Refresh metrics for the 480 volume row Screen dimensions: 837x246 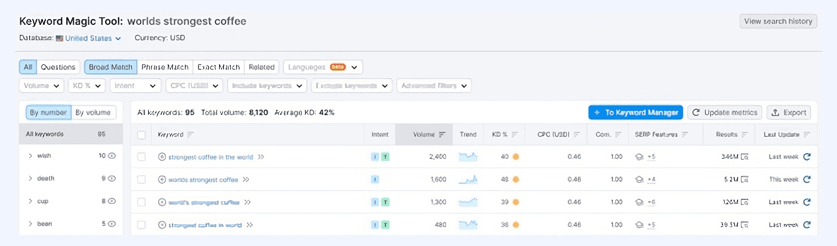pyautogui.click(x=807, y=225)
